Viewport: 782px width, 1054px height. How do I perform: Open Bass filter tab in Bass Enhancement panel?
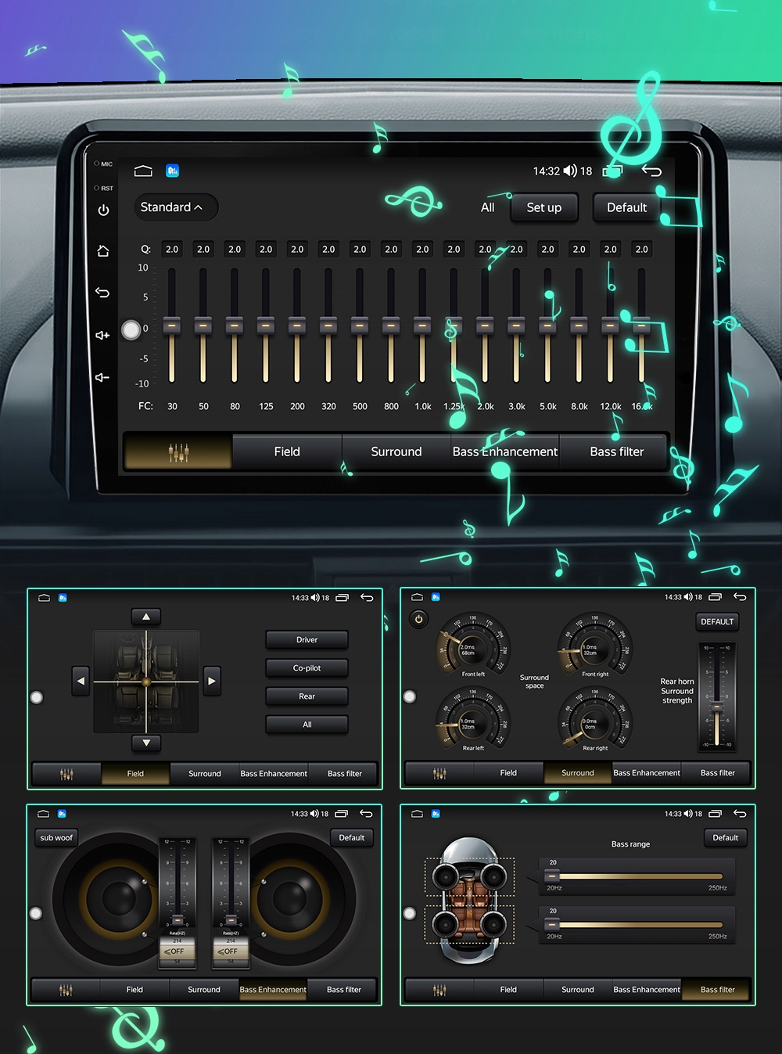tap(344, 990)
